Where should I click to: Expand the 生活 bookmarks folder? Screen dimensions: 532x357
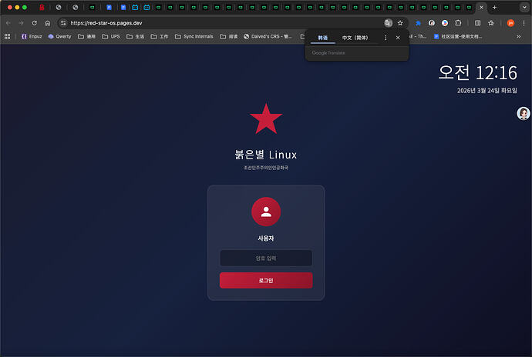(x=136, y=37)
